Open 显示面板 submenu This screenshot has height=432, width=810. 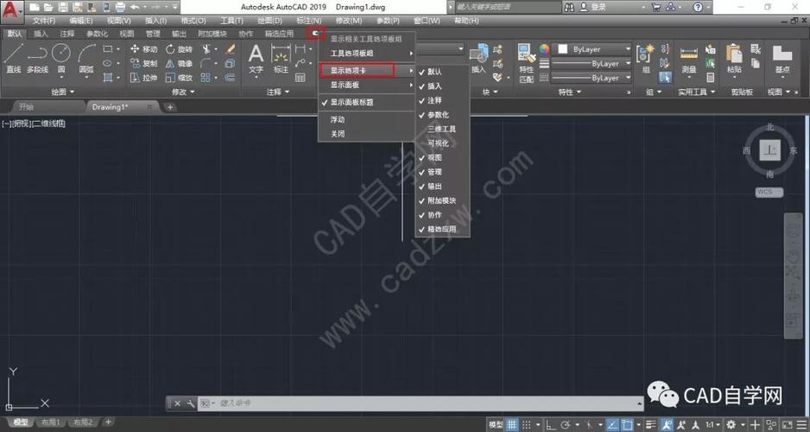click(367, 85)
